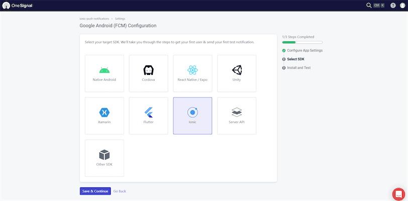Go to Install and Test step
This screenshot has width=408, height=201.
[x=299, y=68]
